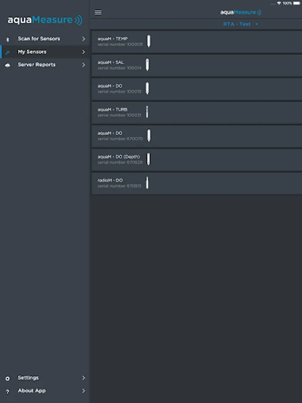This screenshot has height=403, width=302.
Task: Click the aquaM - DO (Depth) sensor icon
Action: [x=148, y=159]
